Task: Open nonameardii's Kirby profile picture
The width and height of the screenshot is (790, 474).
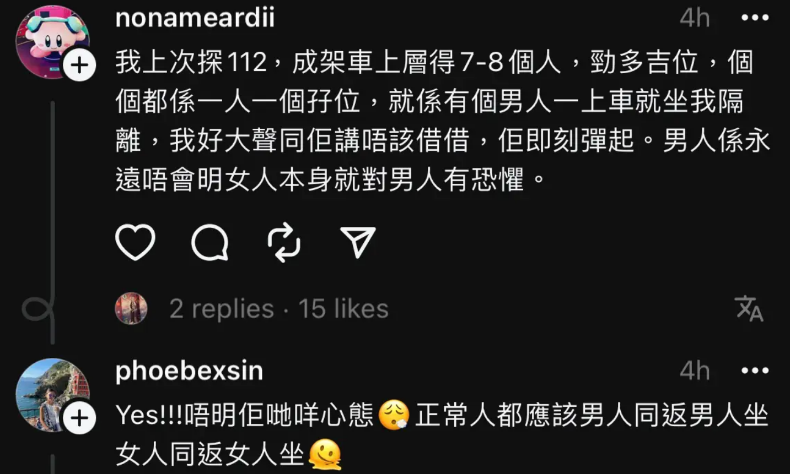Action: 51,41
